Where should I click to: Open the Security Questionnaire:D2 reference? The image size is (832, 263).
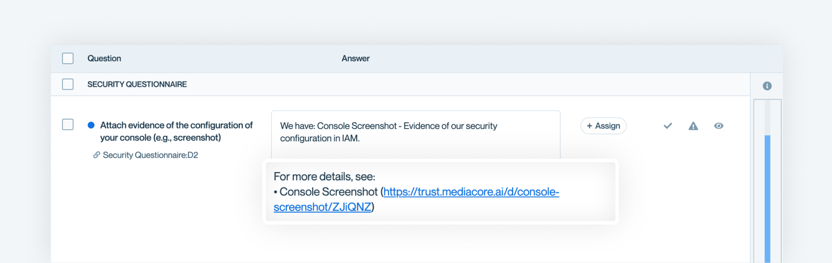coord(150,155)
